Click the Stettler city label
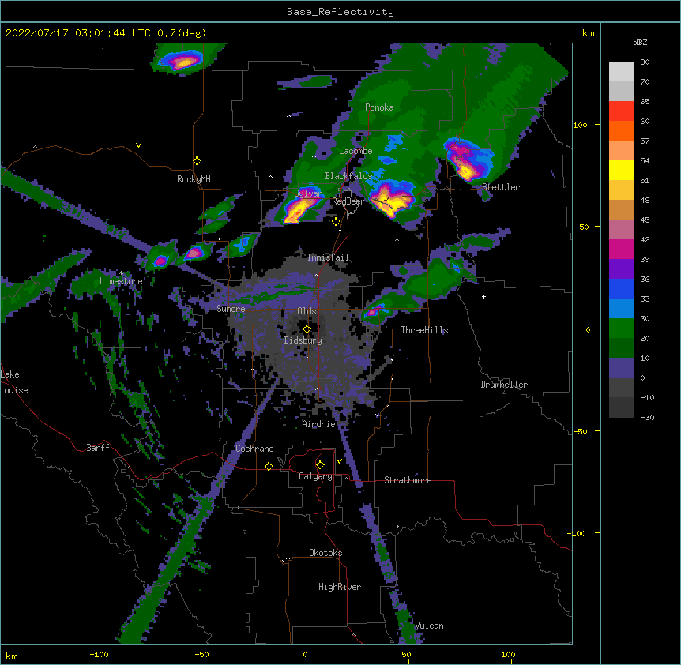 (x=501, y=187)
